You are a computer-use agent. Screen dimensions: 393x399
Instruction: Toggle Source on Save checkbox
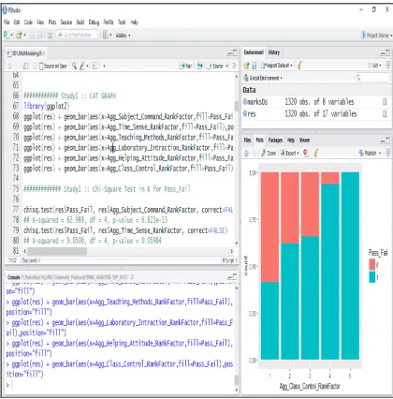point(41,66)
